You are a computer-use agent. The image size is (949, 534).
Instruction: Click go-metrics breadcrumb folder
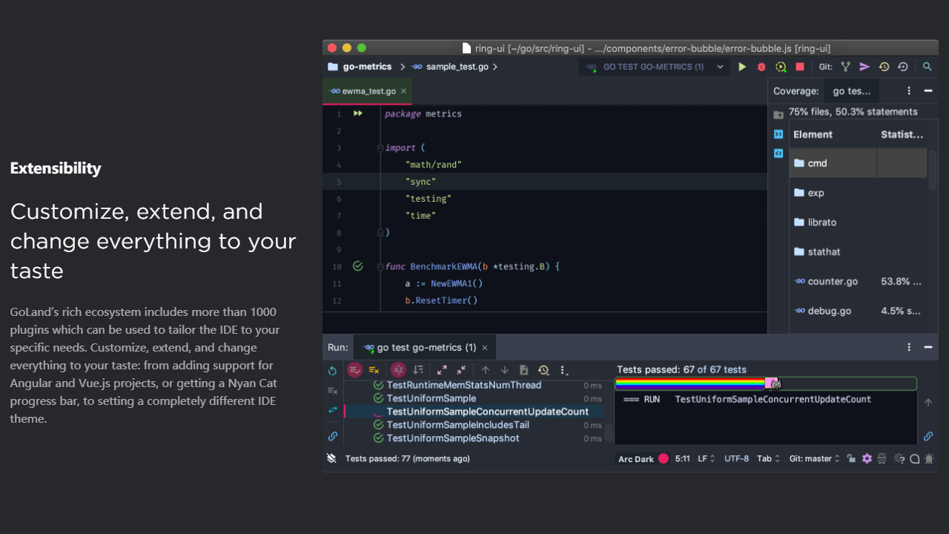click(360, 67)
